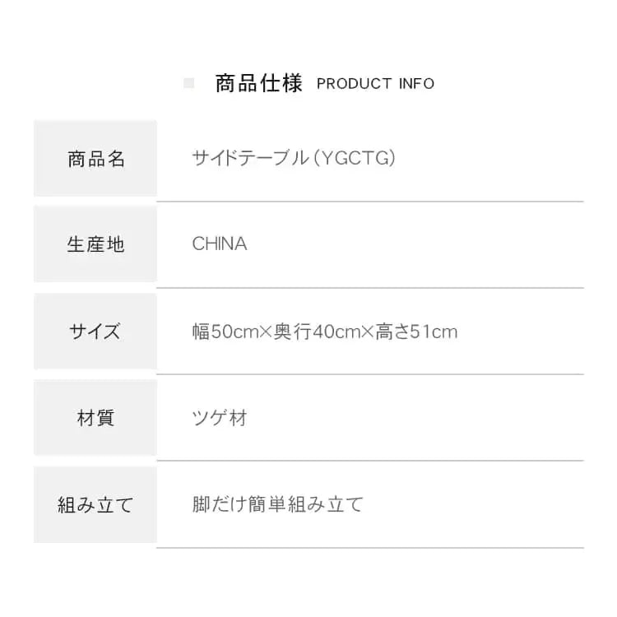Click the サイドテーブル product name text

pos(249,158)
